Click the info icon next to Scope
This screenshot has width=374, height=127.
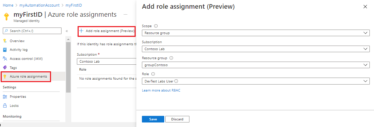pos(156,26)
